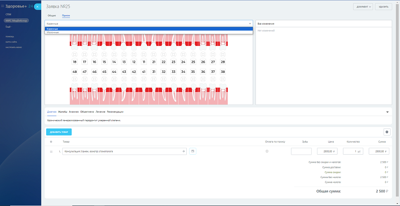Image resolution: width=400 pixels, height=206 pixels.
Task: Click the image icon next to product field
Action: tap(193, 151)
